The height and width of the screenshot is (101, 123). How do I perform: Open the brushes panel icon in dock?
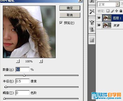(92, 22)
